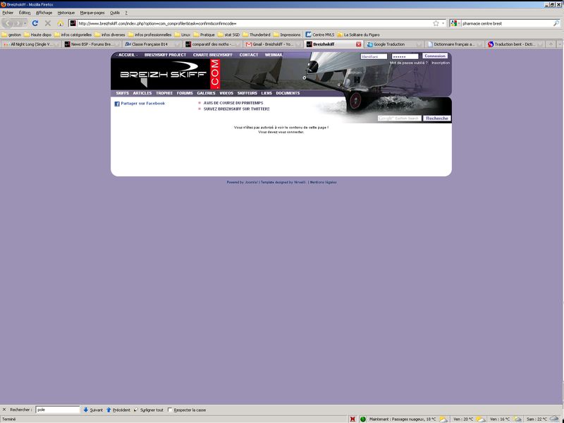Toggle the Respecter la casse checkbox
Viewport: 564px width, 423px height.
click(x=170, y=410)
